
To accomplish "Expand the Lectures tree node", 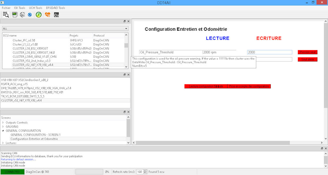I will (x=3, y=143).
